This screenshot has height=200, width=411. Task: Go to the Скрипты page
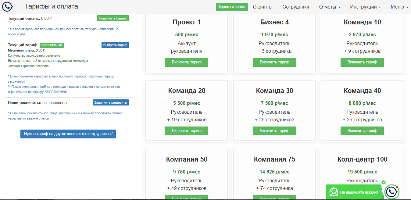point(263,7)
